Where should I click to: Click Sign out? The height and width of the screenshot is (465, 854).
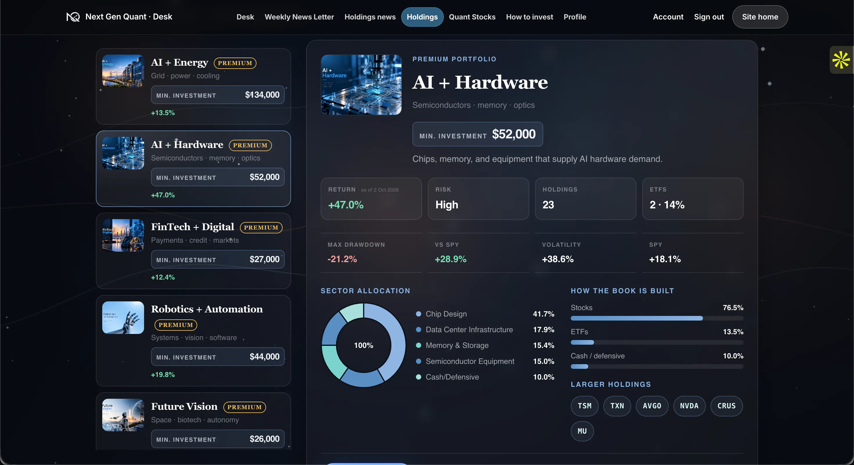(x=709, y=17)
